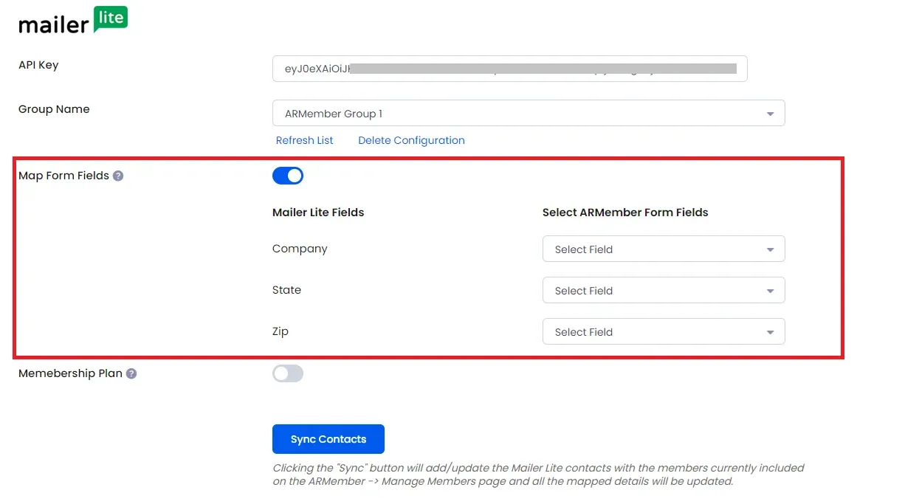Image resolution: width=905 pixels, height=504 pixels.
Task: Click the MailerLite logo
Action: [73, 21]
